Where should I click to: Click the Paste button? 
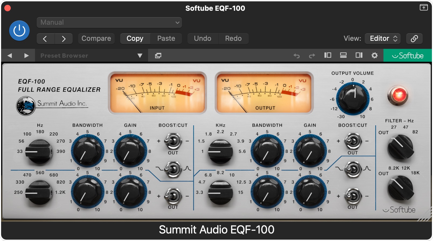[x=166, y=39]
